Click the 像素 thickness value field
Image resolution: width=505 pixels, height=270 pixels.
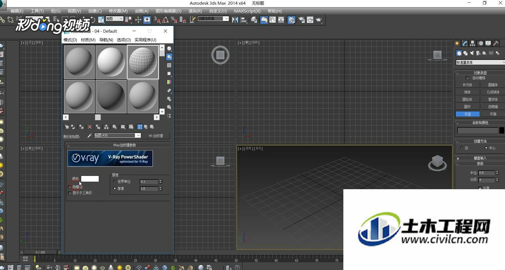pos(149,188)
